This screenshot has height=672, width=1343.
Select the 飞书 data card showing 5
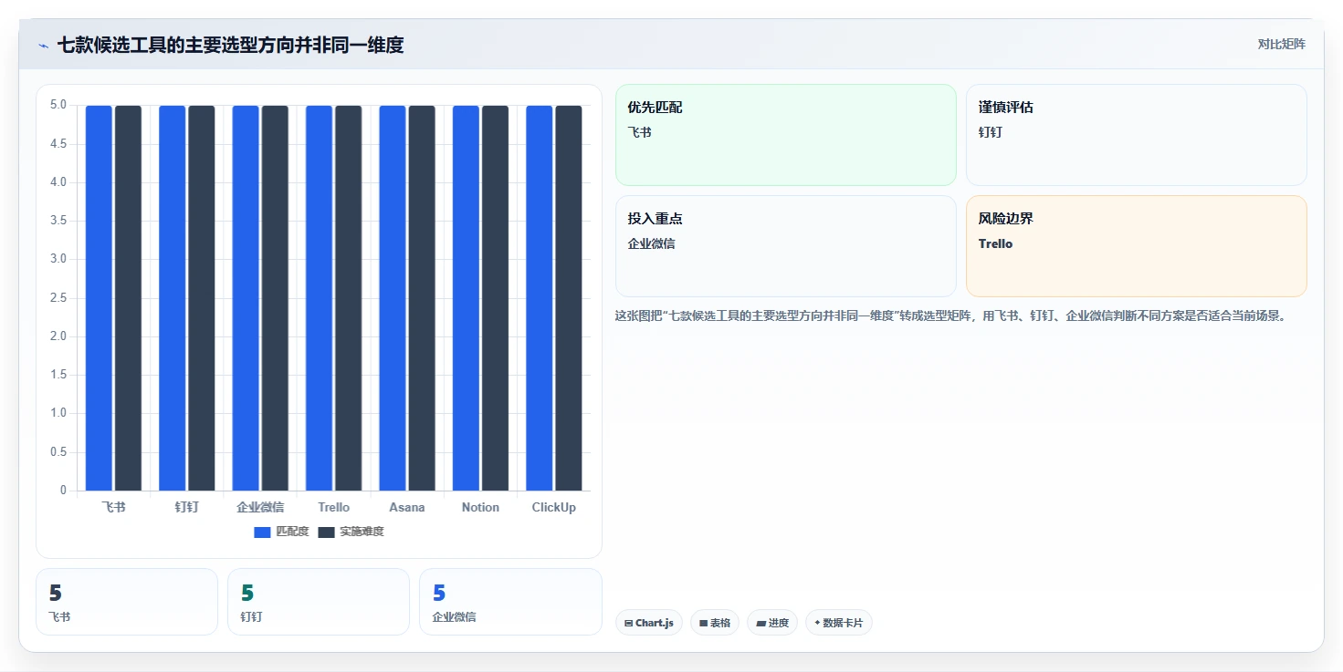(127, 602)
